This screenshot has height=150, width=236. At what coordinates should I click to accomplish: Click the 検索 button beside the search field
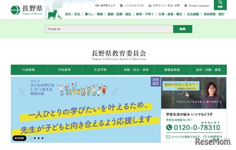pos(183,29)
